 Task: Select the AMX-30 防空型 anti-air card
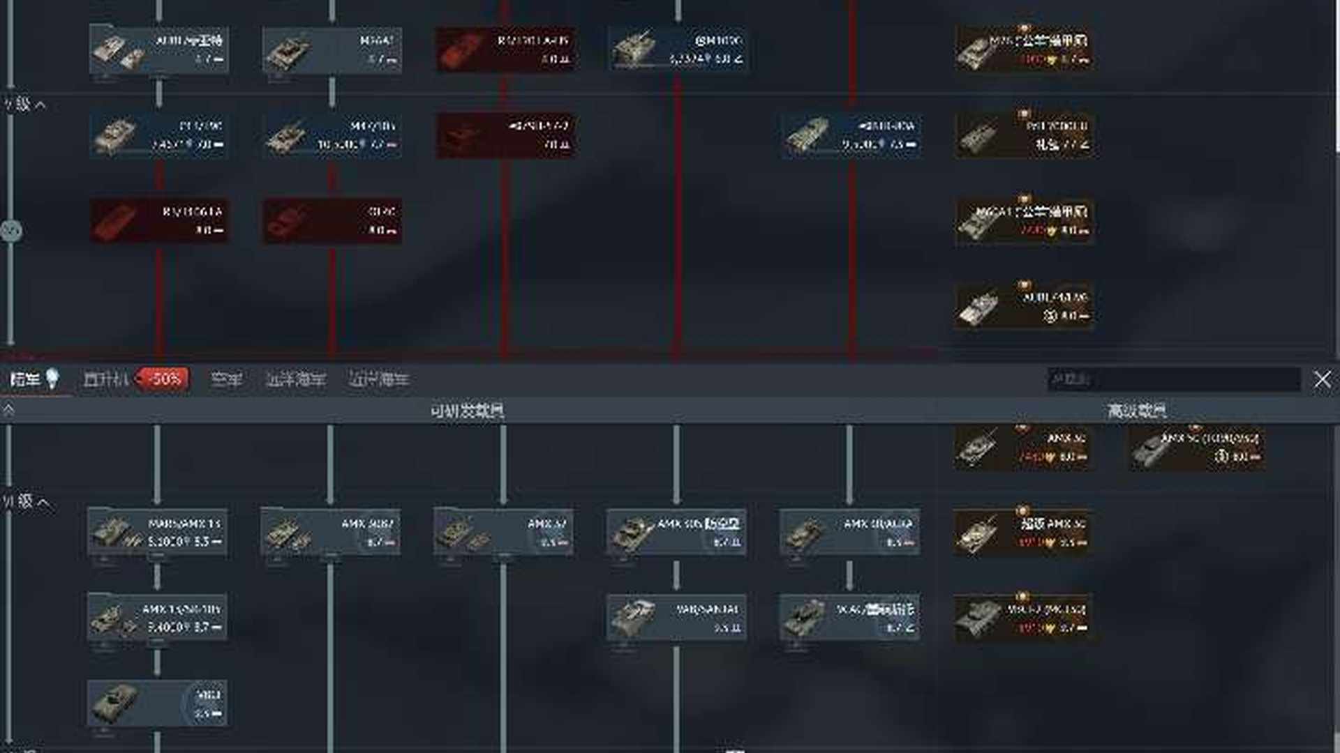click(676, 532)
